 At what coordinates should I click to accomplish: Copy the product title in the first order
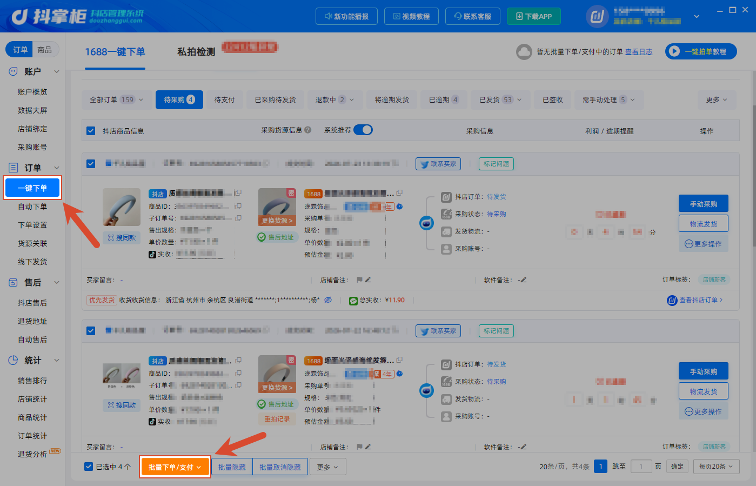pos(238,193)
